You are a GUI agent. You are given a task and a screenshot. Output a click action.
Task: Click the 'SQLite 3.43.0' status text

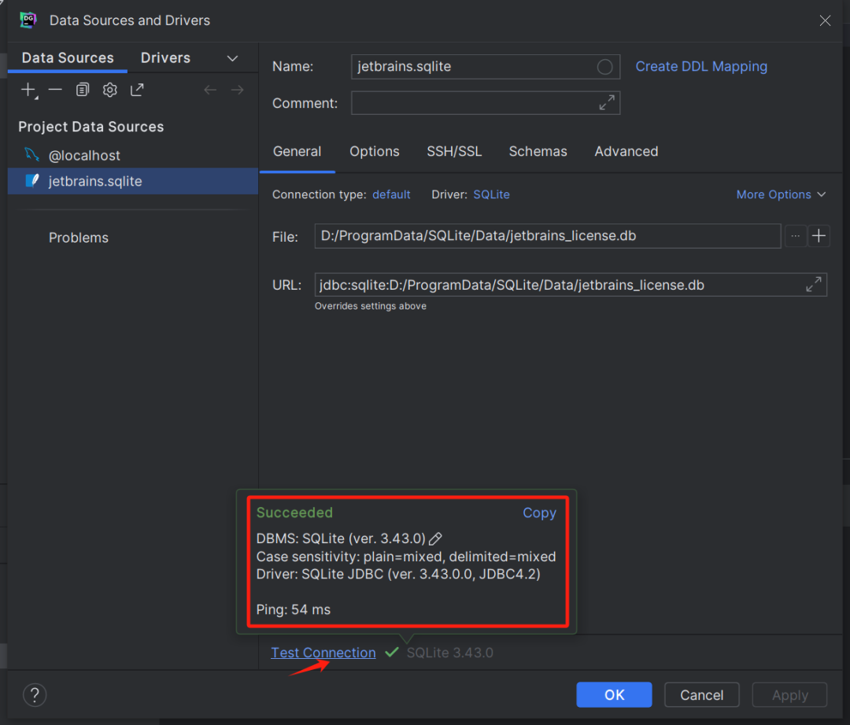click(x=450, y=653)
